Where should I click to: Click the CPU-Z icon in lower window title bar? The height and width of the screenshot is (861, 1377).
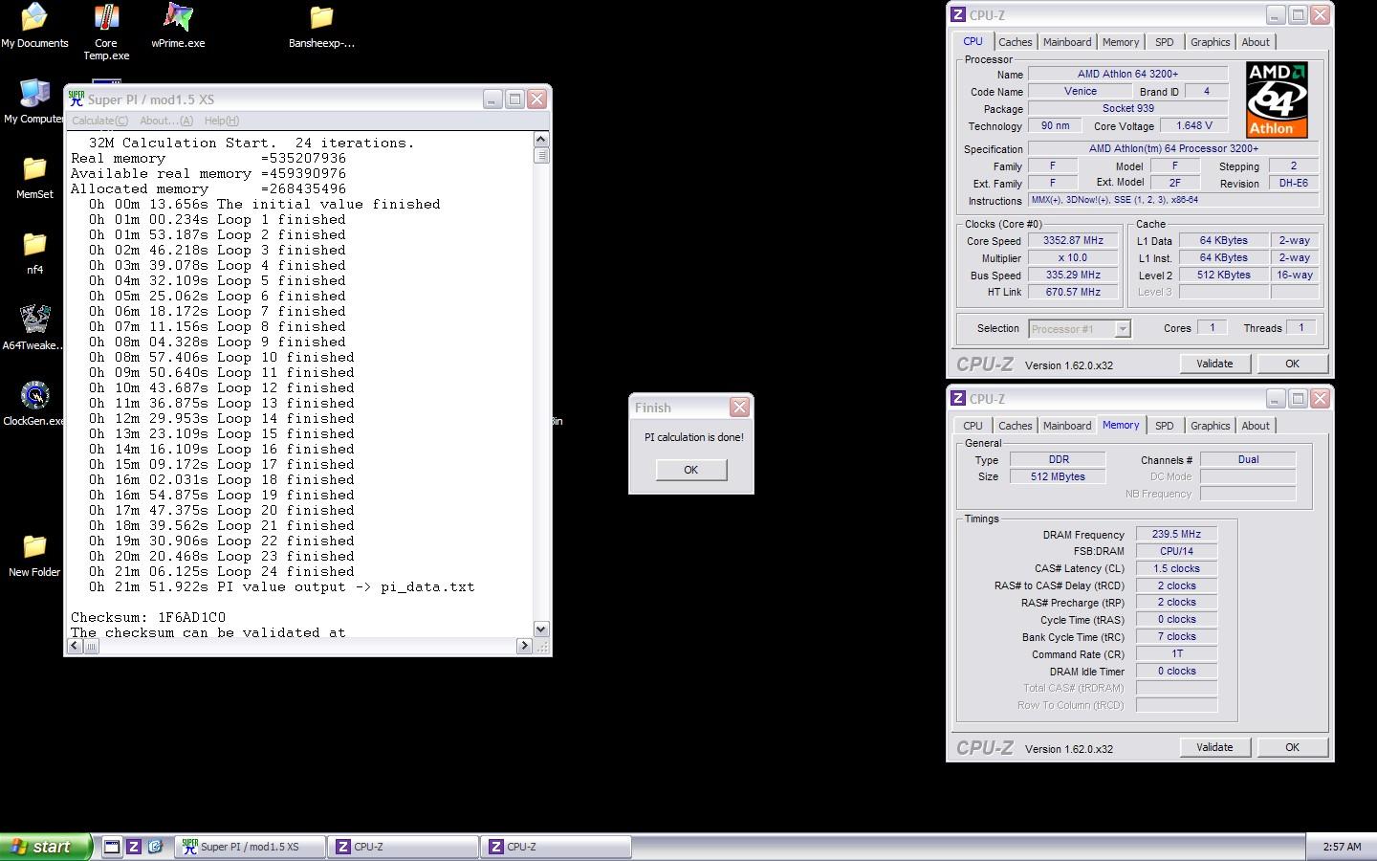click(958, 398)
